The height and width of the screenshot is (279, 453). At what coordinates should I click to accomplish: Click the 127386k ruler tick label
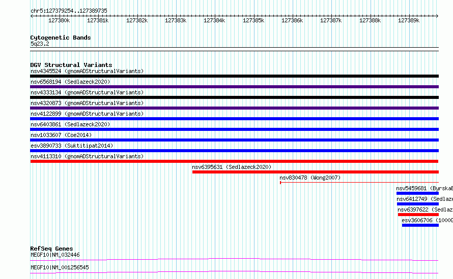tap(292, 20)
